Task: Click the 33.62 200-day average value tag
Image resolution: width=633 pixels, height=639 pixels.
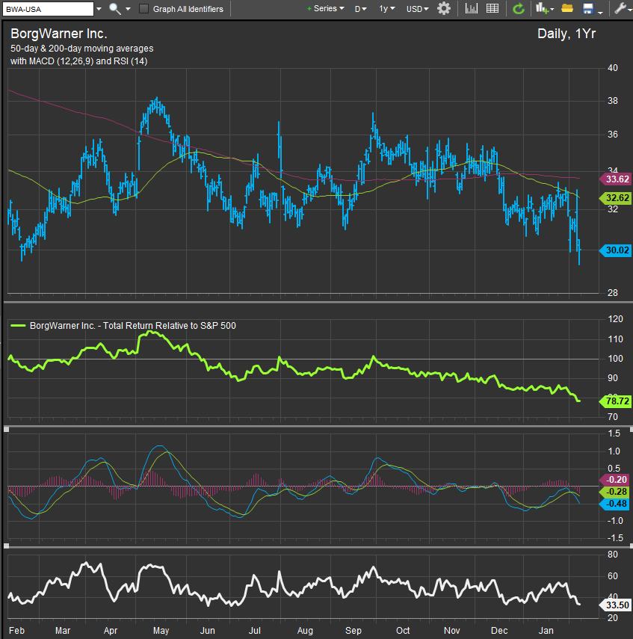Action: coord(615,179)
